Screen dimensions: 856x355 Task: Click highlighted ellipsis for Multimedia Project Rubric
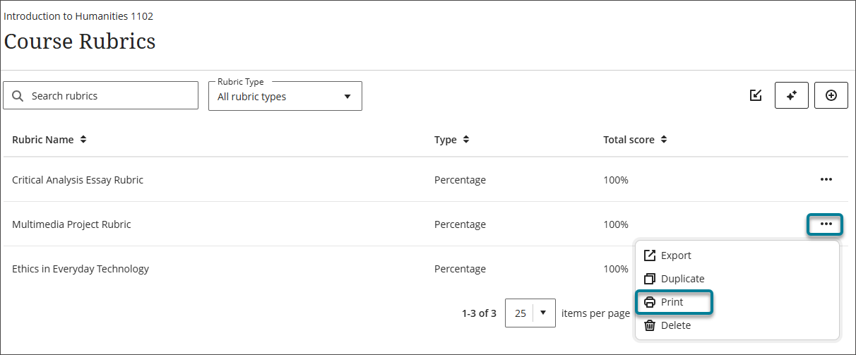click(826, 224)
